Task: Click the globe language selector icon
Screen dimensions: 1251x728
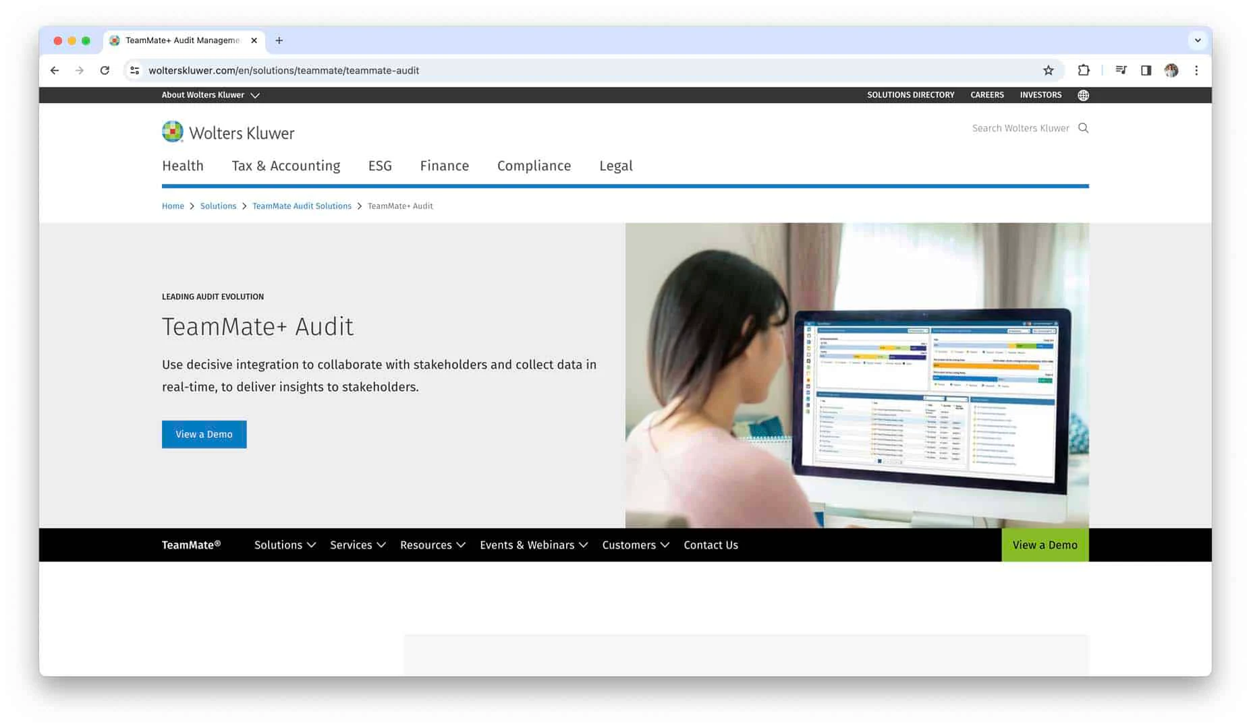Action: (1083, 95)
